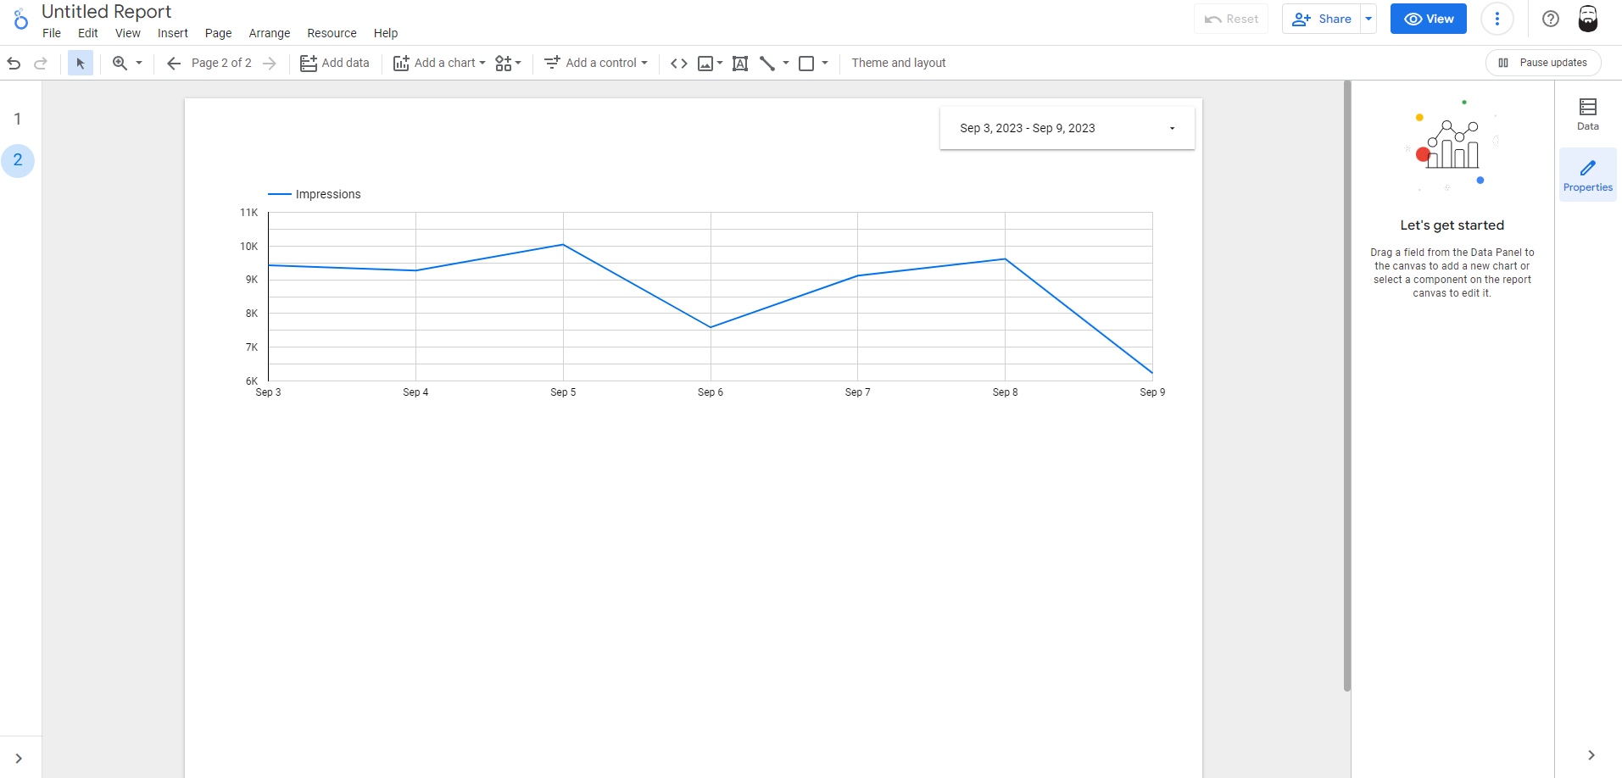The height and width of the screenshot is (778, 1622).
Task: Click the Add data button
Action: pyautogui.click(x=335, y=64)
